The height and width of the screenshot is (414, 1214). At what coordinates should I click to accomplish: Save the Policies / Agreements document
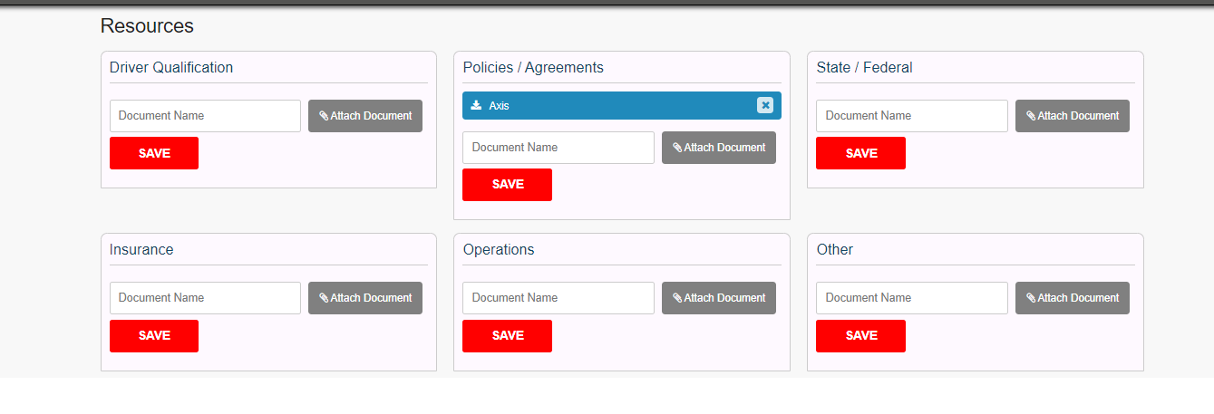[x=508, y=185]
